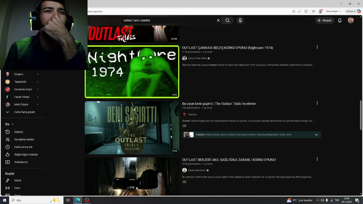Open more options for the Nightcare 1974 video
This screenshot has width=363, height=204.
(x=317, y=47)
